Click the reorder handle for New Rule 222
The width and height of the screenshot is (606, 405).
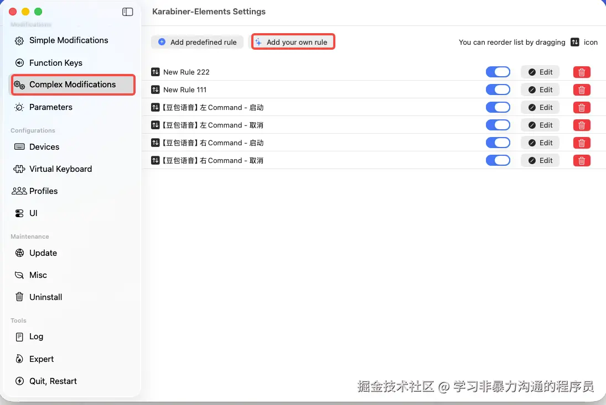click(156, 72)
